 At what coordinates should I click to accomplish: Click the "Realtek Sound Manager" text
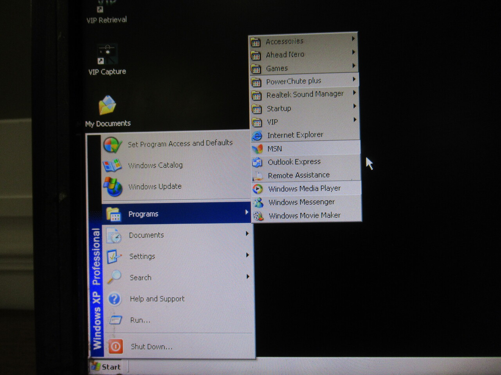[x=305, y=95]
